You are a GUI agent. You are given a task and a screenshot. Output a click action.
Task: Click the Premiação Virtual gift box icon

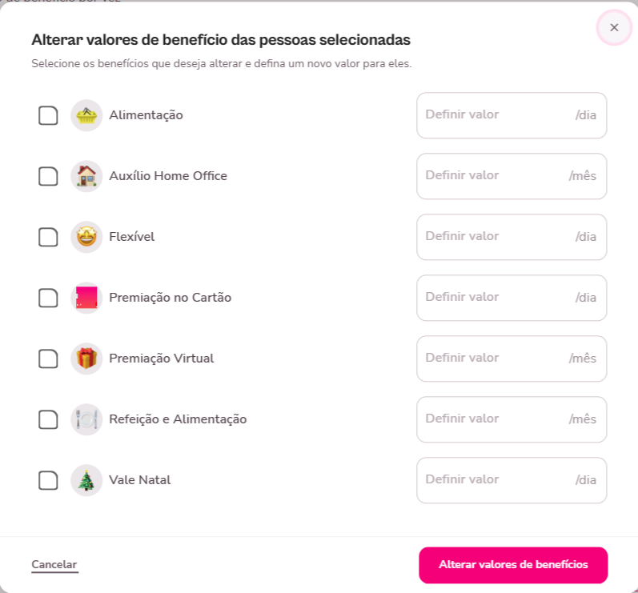(86, 359)
